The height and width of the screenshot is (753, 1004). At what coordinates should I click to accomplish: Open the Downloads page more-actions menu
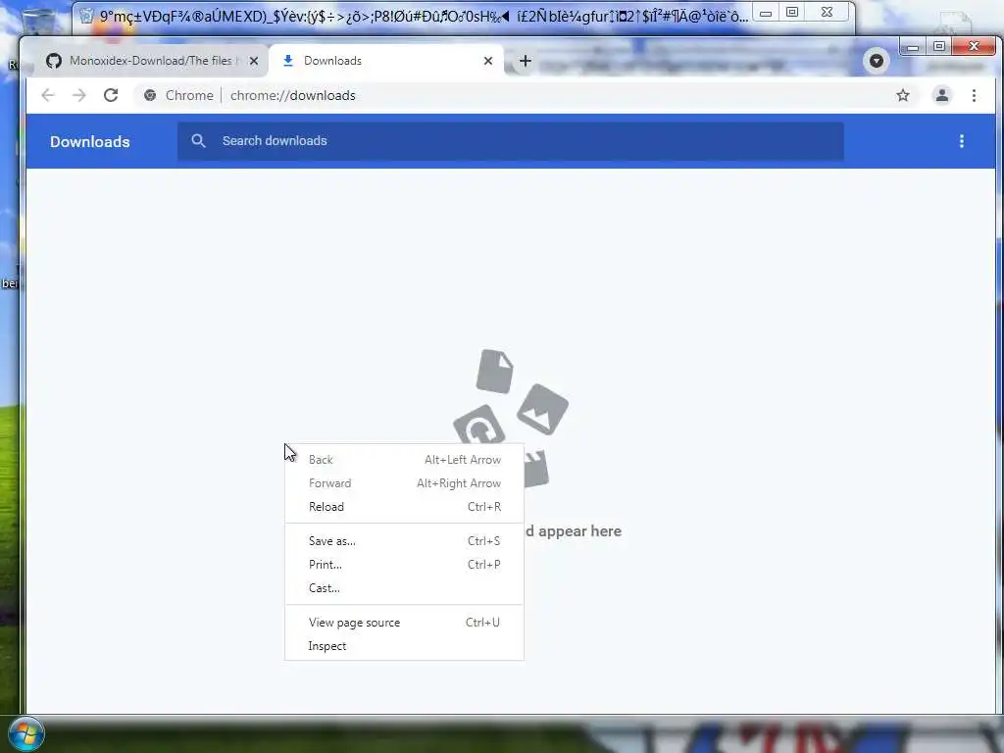coord(961,141)
